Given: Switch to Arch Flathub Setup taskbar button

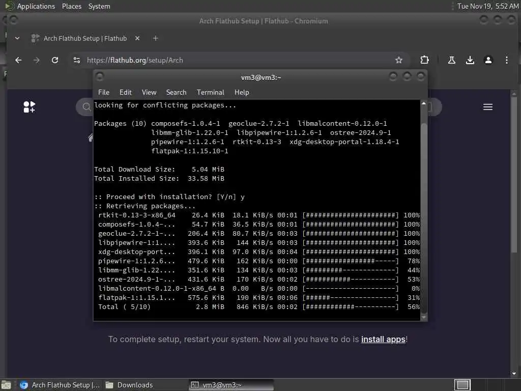Looking at the screenshot, I should 60,385.
